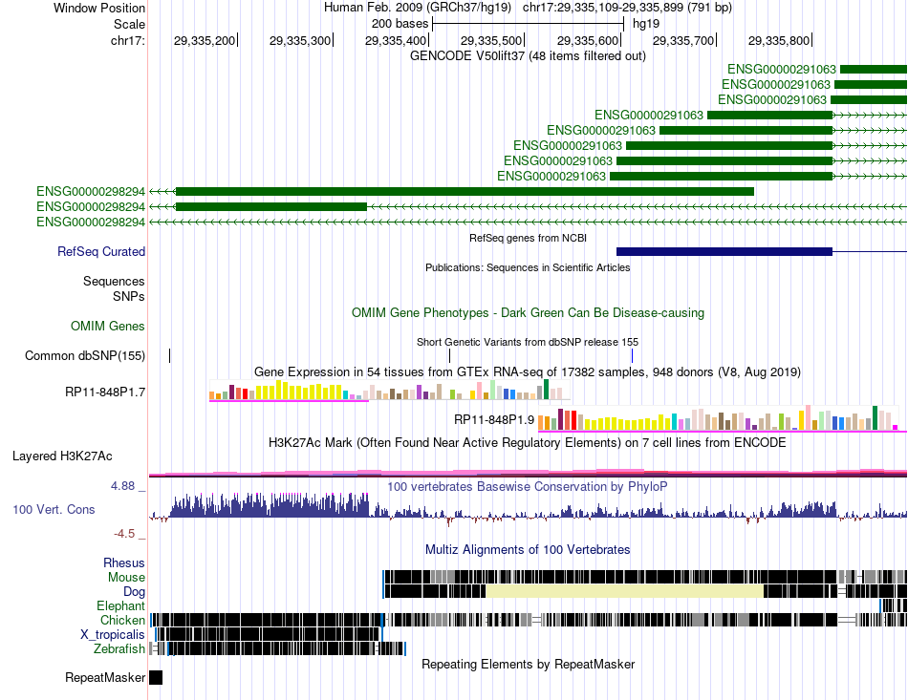Click the Rhesus species label

124,562
